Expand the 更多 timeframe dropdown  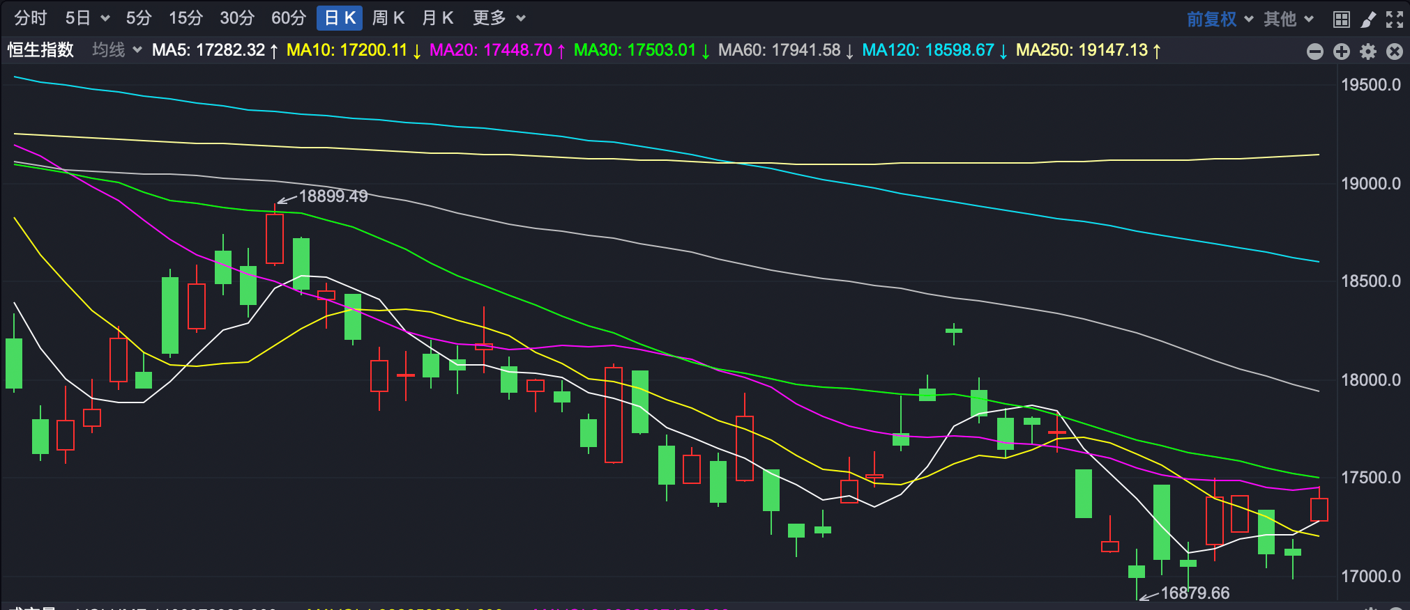499,18
